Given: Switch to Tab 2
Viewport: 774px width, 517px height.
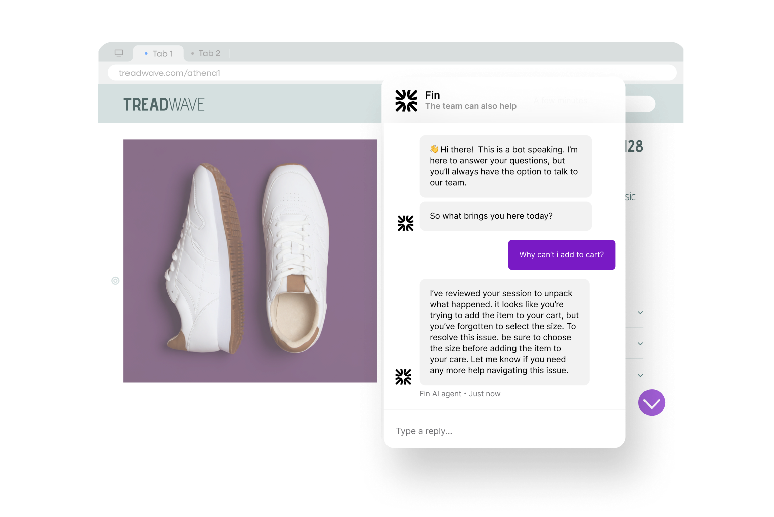Looking at the screenshot, I should [x=206, y=53].
